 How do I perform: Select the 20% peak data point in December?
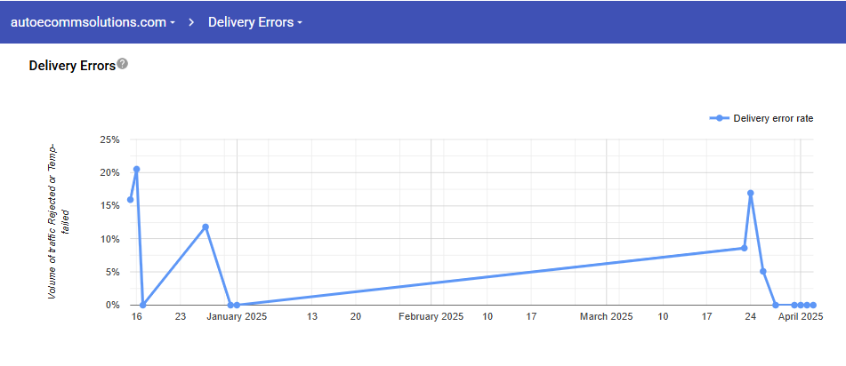(x=136, y=169)
